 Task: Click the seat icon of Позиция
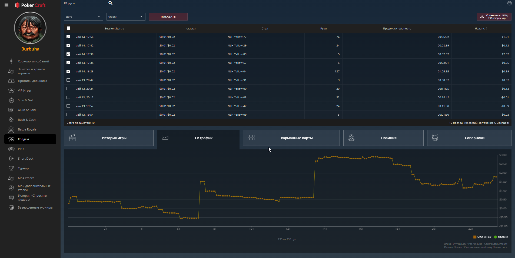tap(351, 138)
